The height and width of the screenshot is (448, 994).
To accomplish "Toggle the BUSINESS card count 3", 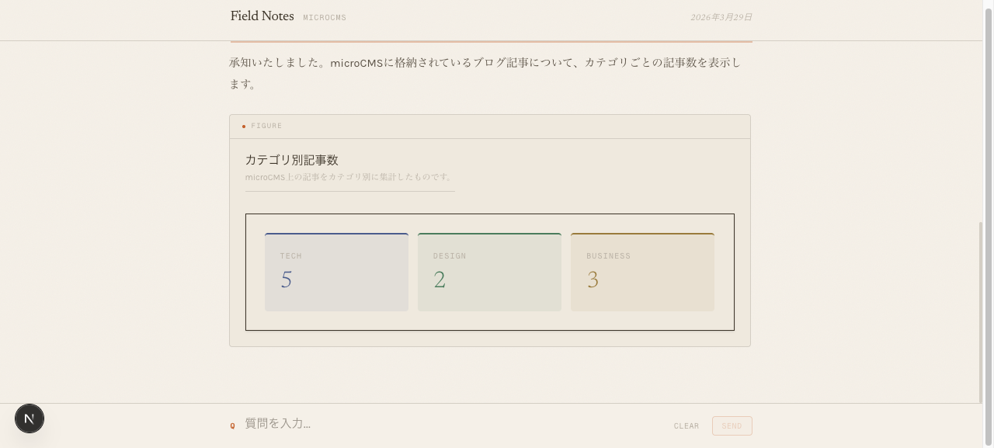I will (x=593, y=280).
